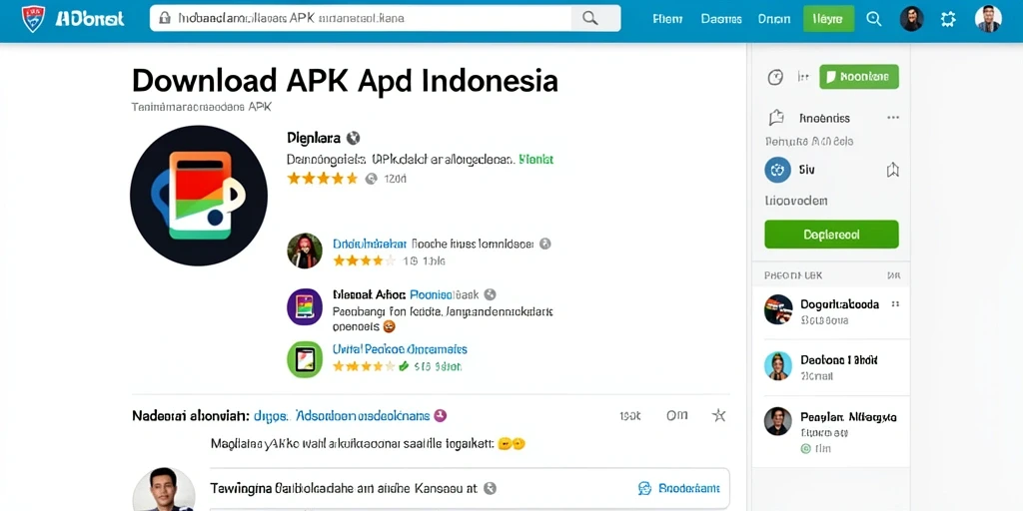
Task: Click the five-star rating under Dlenlara
Action: pos(323,178)
